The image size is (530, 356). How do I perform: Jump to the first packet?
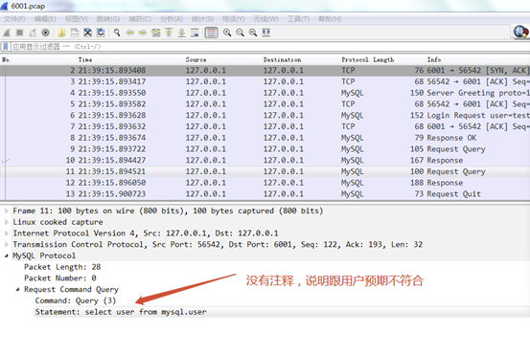coord(169,33)
